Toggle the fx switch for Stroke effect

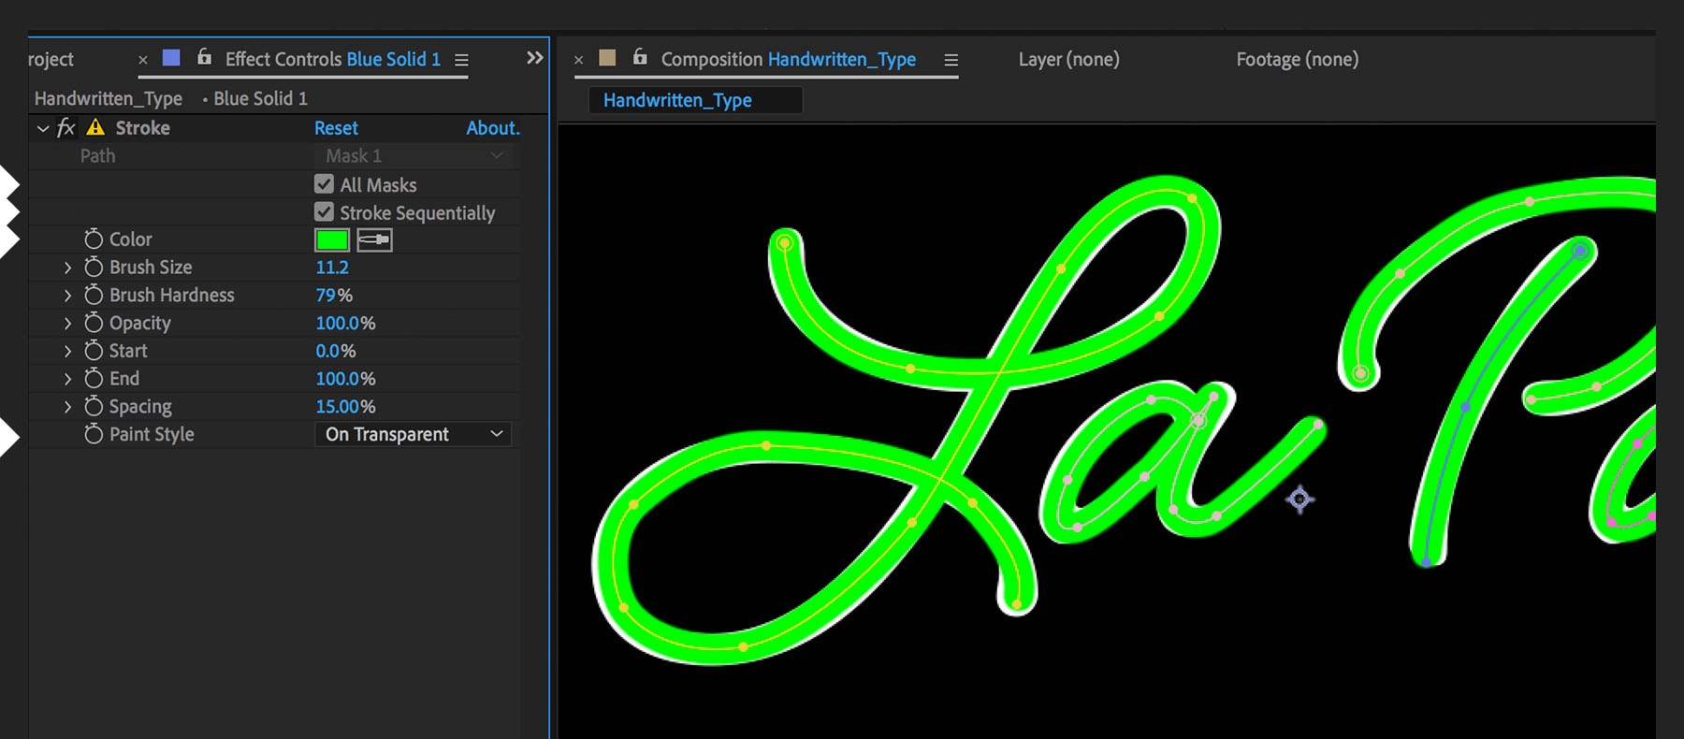[65, 128]
